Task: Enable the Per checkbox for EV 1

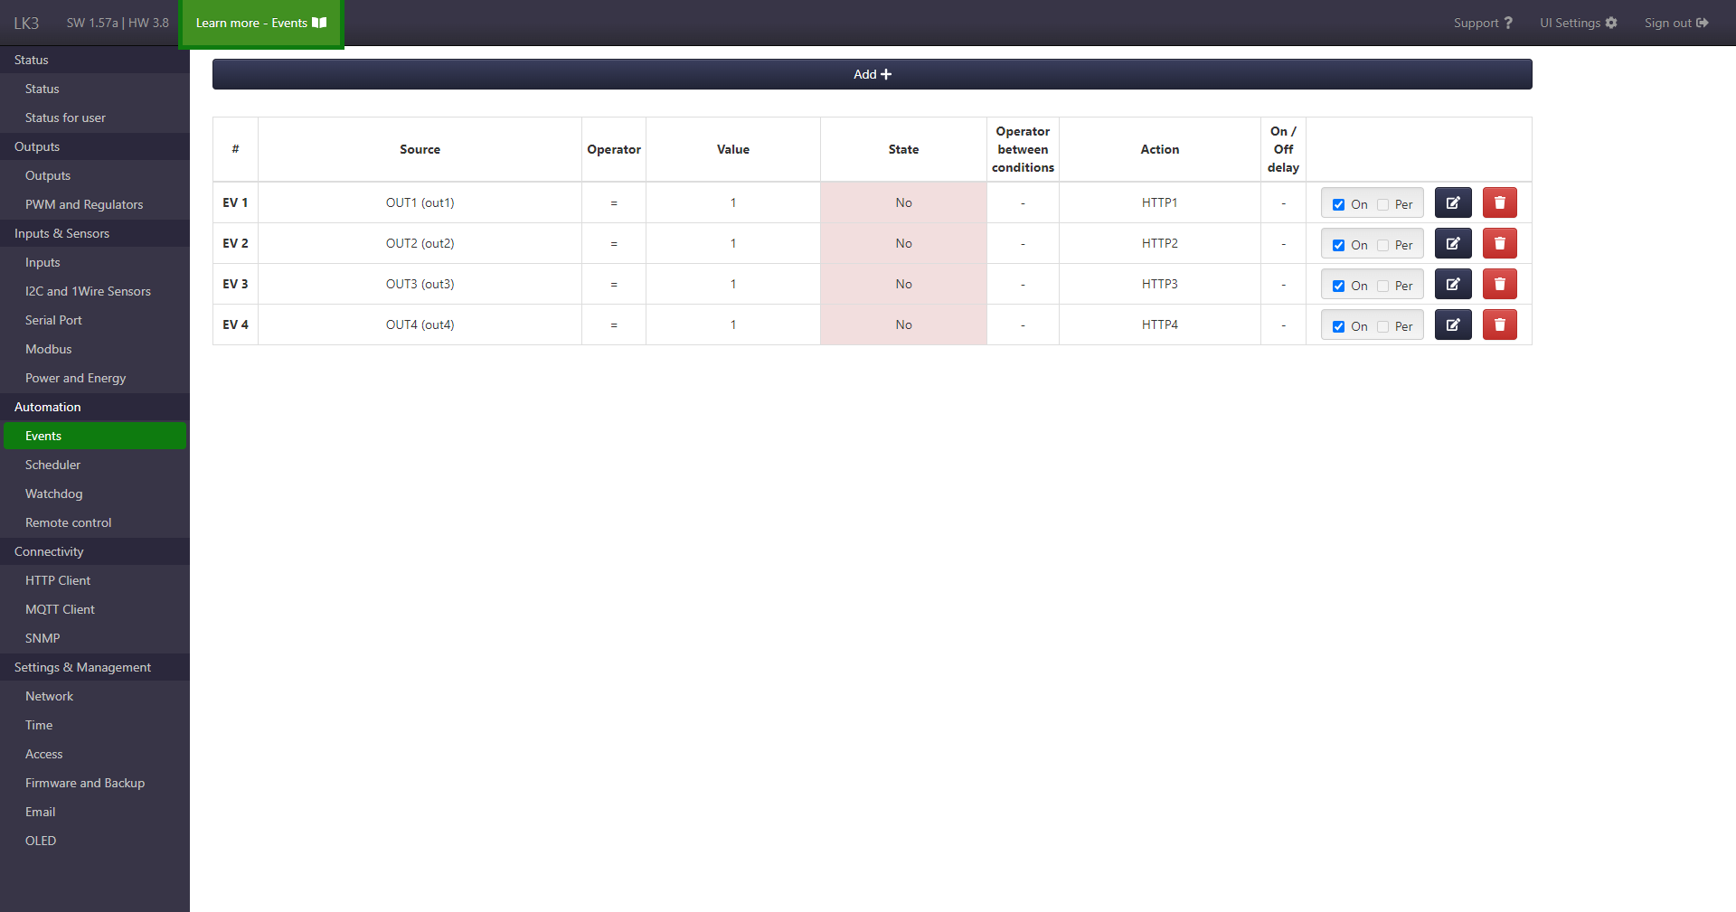Action: (1382, 205)
